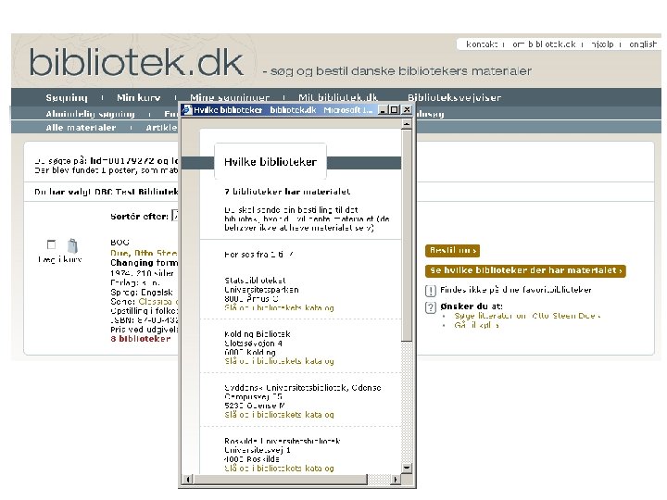Open catalogue link under Roskilde Universitetsbibliotek
Screen dimensions: 667x500
click(x=279, y=469)
